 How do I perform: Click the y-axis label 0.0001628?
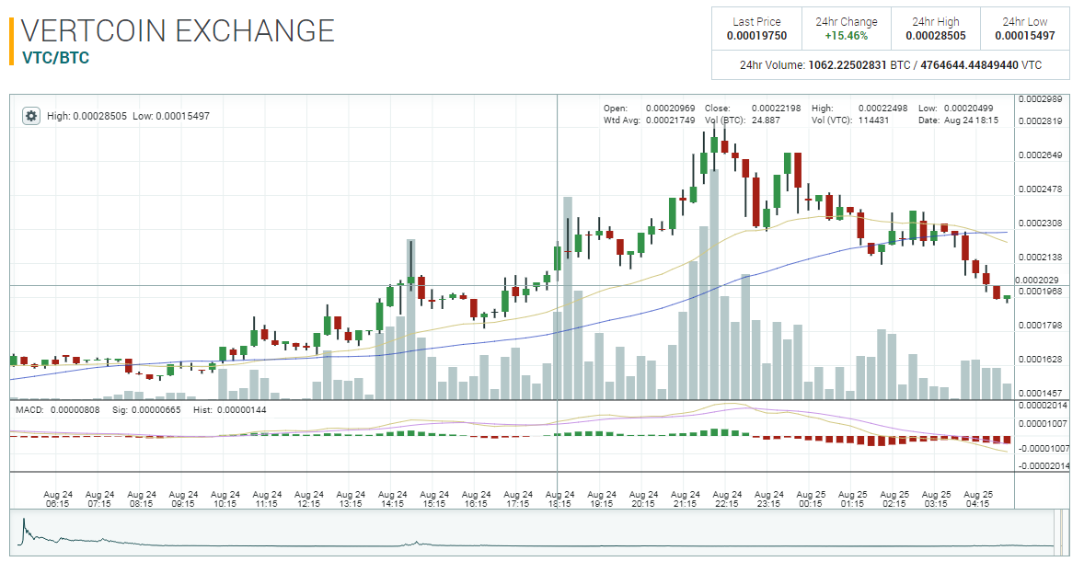tap(1040, 360)
